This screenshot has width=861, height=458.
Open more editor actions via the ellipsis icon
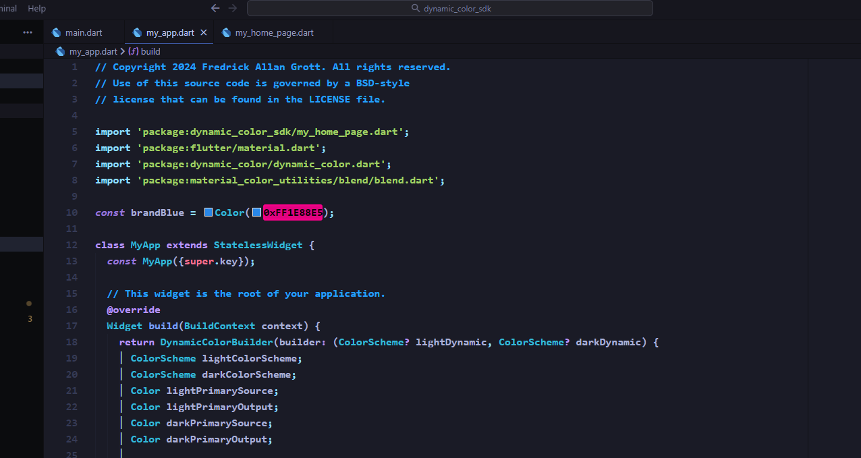[x=28, y=32]
